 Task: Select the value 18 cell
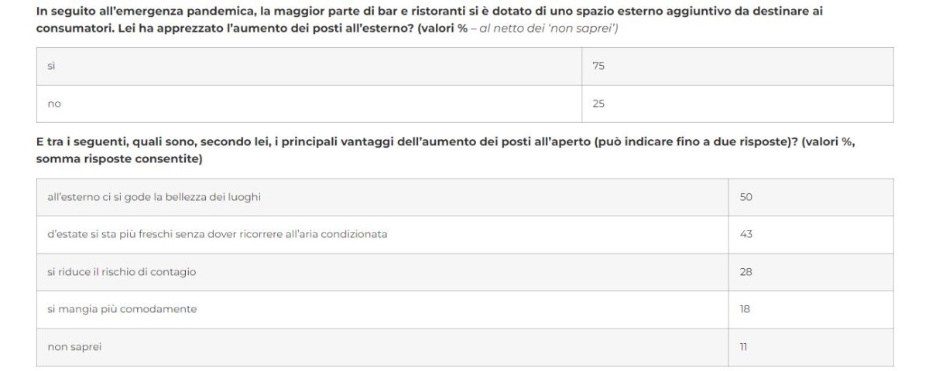[x=746, y=309]
